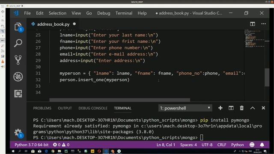
Task: Click Spaces: 4 indentation setting
Action: (x=188, y=145)
